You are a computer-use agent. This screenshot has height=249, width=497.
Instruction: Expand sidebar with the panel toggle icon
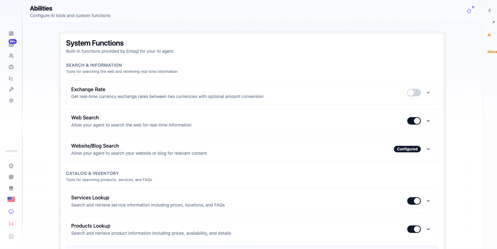pyautogui.click(x=11, y=237)
